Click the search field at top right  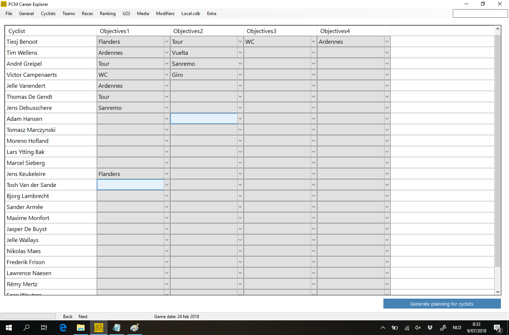click(480, 14)
